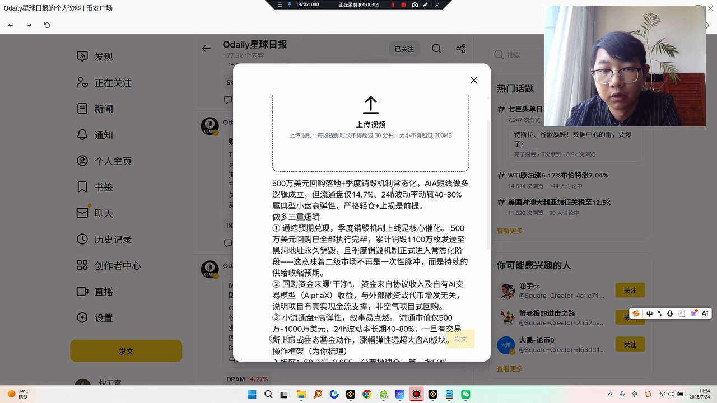Open Windows taskbar search
This screenshot has width=717, height=403.
pos(268,394)
